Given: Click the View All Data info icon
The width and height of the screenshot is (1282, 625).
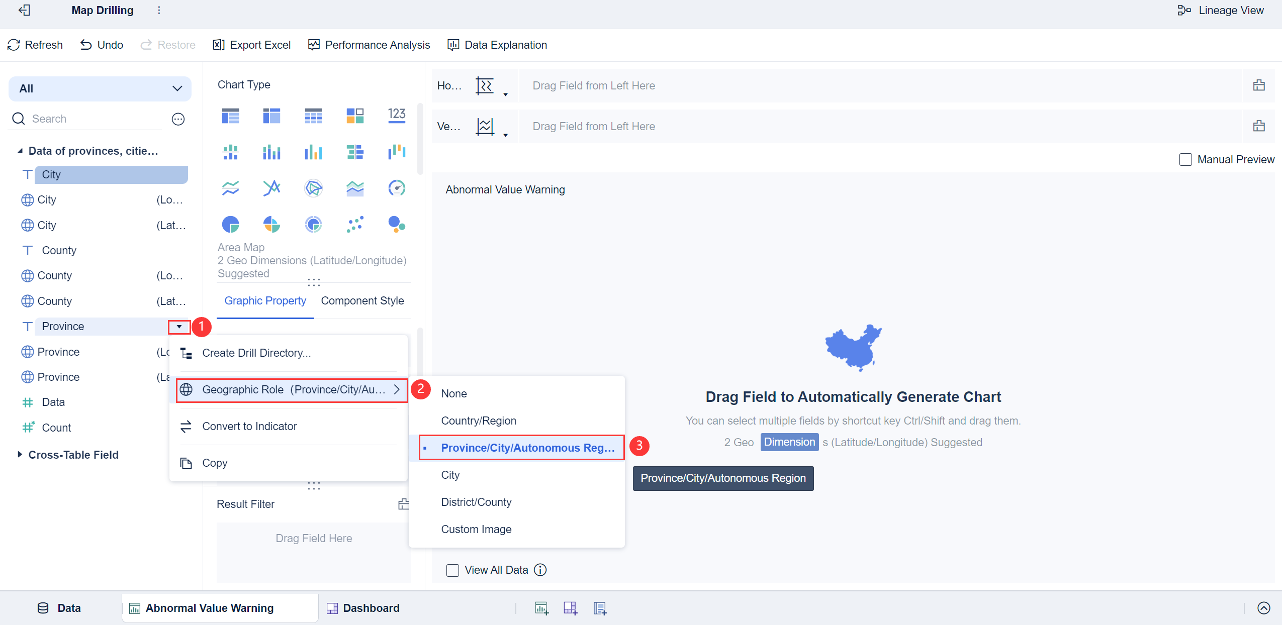Looking at the screenshot, I should tap(540, 570).
